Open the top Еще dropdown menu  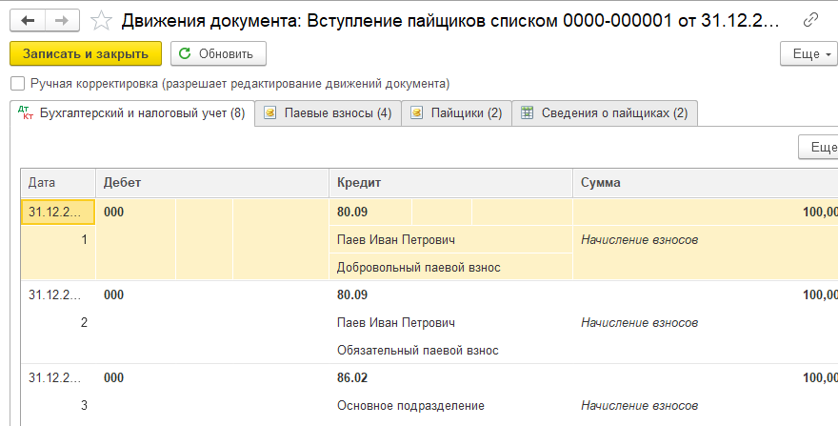click(x=808, y=53)
